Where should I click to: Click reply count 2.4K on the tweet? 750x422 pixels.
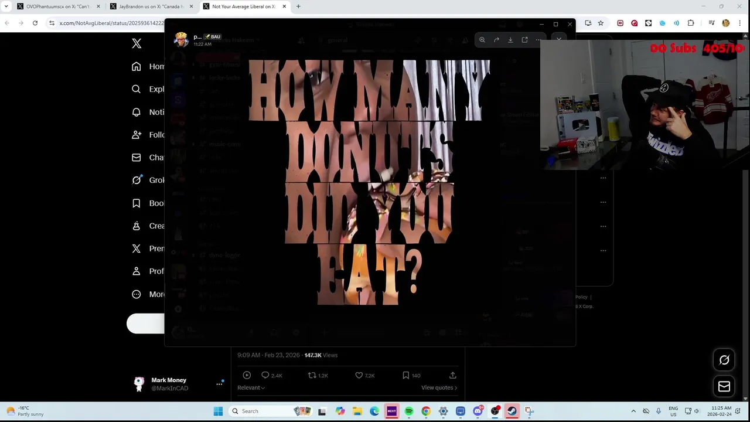272,375
